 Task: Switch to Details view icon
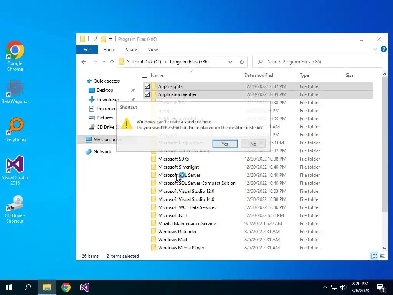coord(374,256)
